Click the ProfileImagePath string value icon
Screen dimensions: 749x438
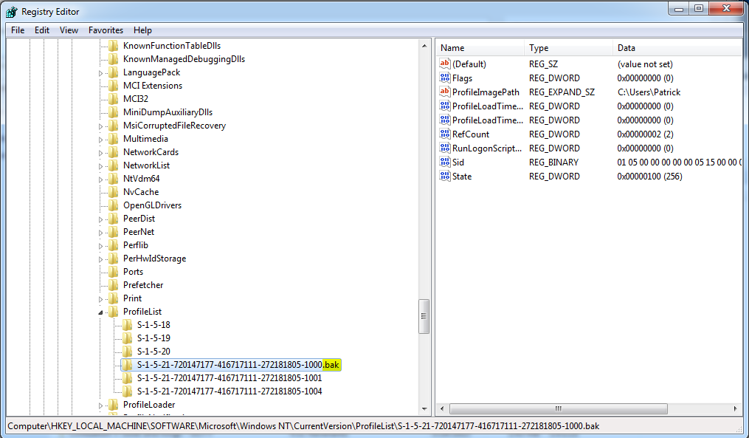[444, 92]
